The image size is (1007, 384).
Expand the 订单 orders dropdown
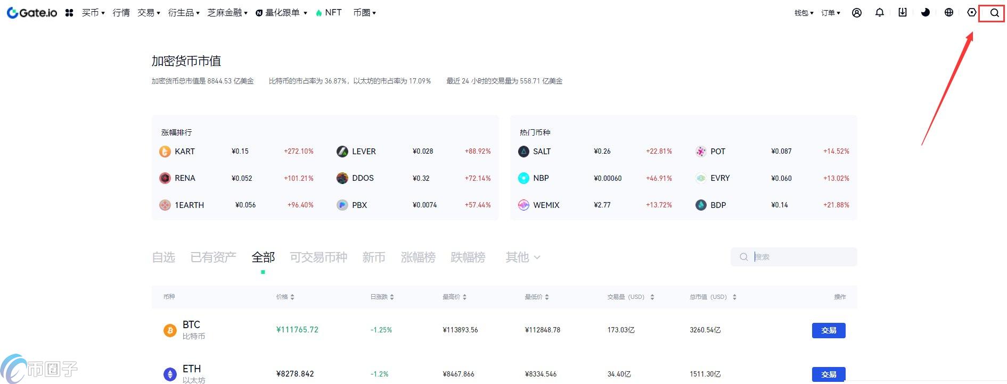pyautogui.click(x=830, y=13)
